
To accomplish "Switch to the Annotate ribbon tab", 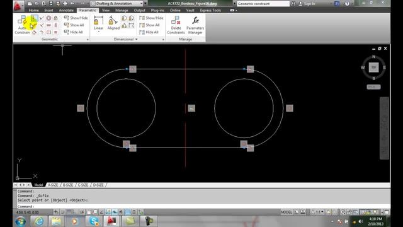I will (x=66, y=10).
